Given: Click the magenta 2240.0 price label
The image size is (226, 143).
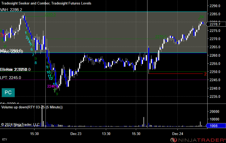Looking at the screenshot, I should 53,86.
